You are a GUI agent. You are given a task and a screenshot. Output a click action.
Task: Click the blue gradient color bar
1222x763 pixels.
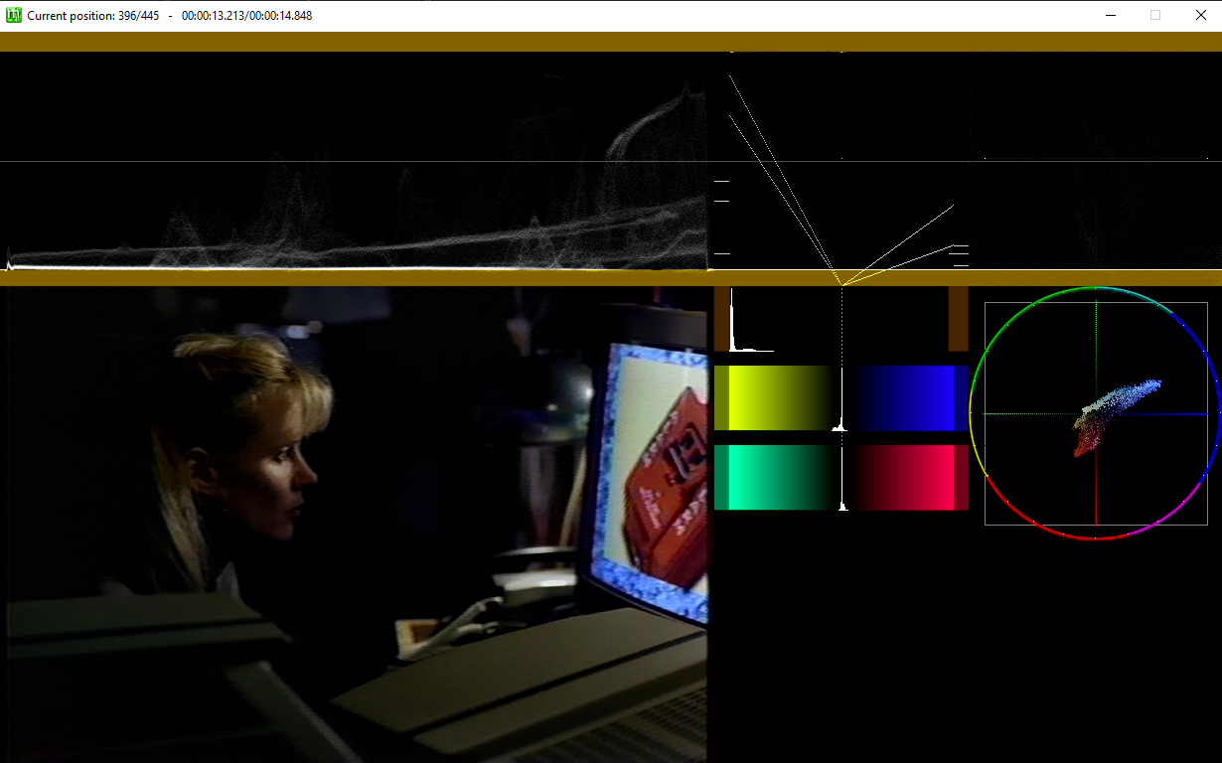pyautogui.click(x=910, y=397)
